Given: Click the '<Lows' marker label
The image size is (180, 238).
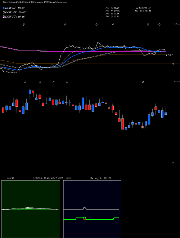Looking at the screenshot, I should 177,81.
